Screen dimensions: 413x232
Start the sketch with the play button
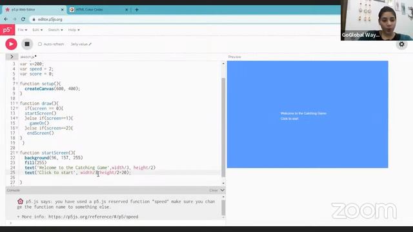(x=11, y=44)
